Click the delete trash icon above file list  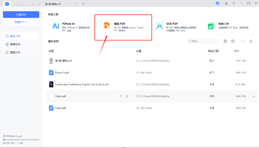point(233,41)
